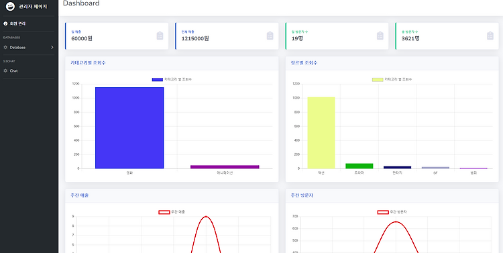Click the 장르별 조회수 chart title
The width and height of the screenshot is (503, 253).
click(304, 63)
